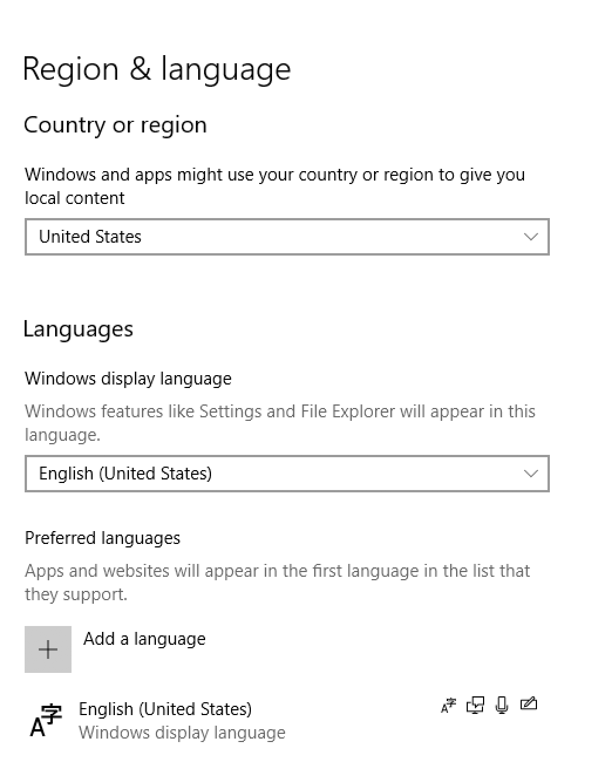Click the plus icon to add a language
612x762 pixels.
point(48,649)
